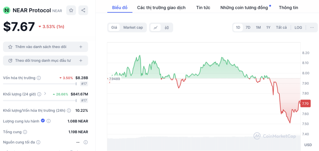Image resolution: width=319 pixels, height=151 pixels.
Task: Select the 7D time range button
Action: pos(248,28)
